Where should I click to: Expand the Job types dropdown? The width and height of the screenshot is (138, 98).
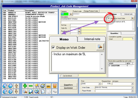[132, 84]
